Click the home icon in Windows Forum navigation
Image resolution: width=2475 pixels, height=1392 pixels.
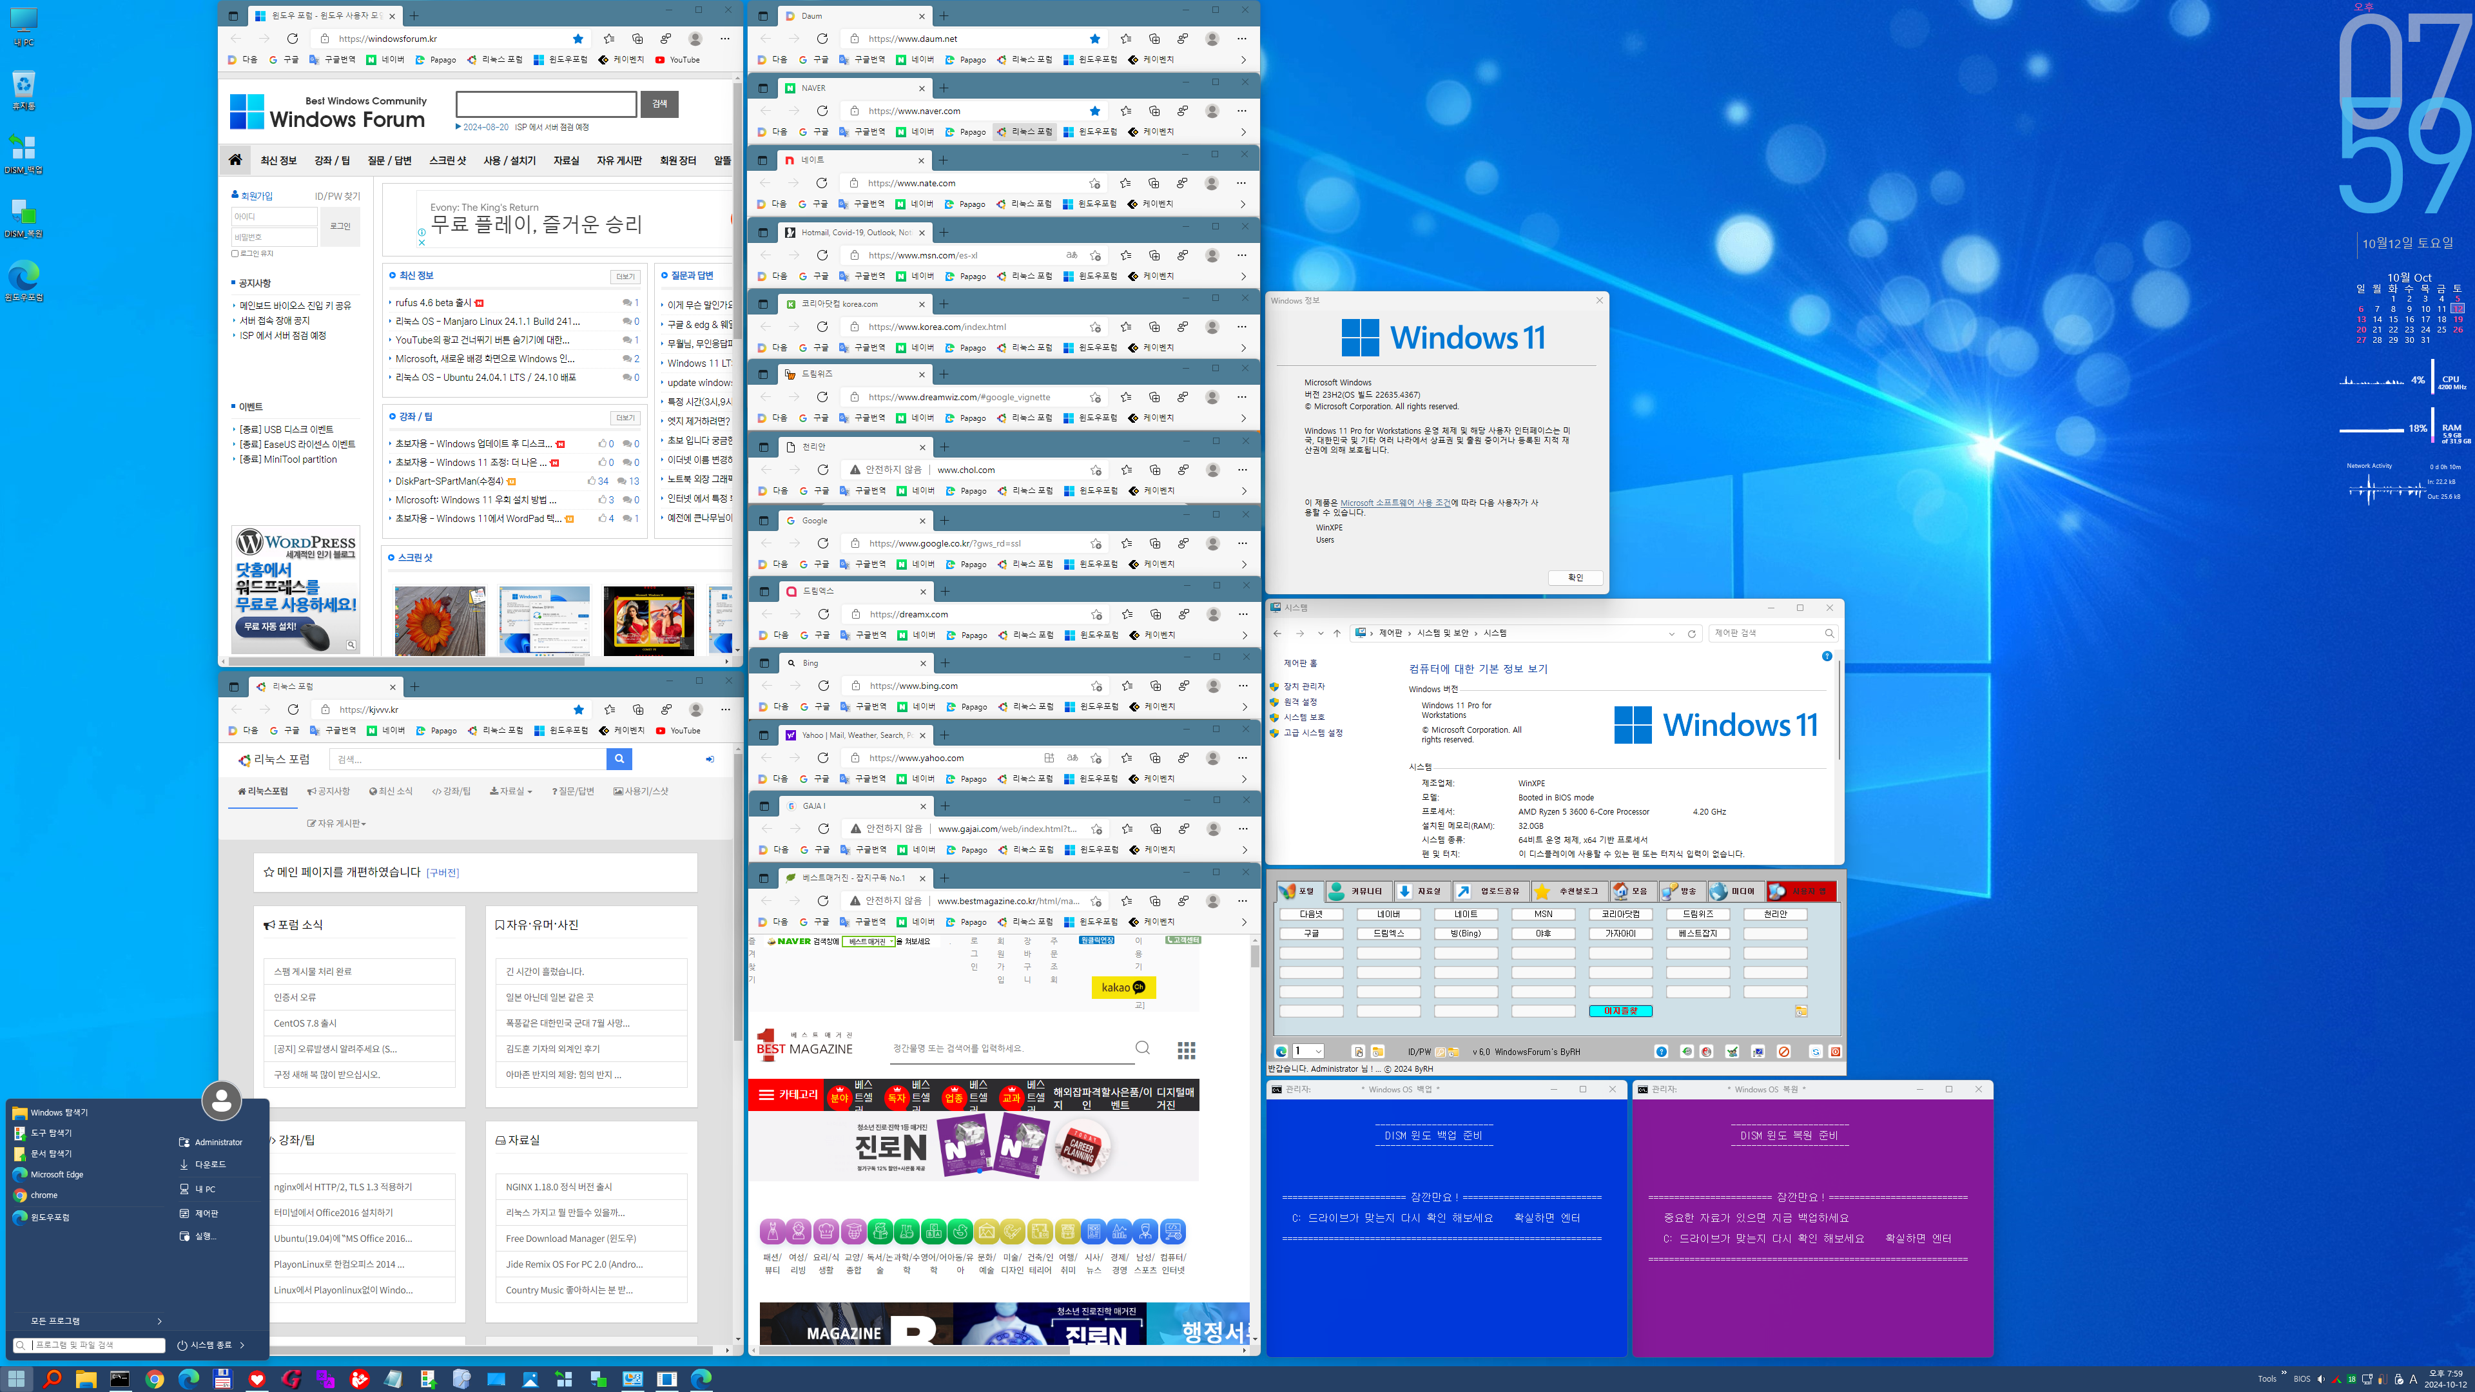pyautogui.click(x=235, y=159)
